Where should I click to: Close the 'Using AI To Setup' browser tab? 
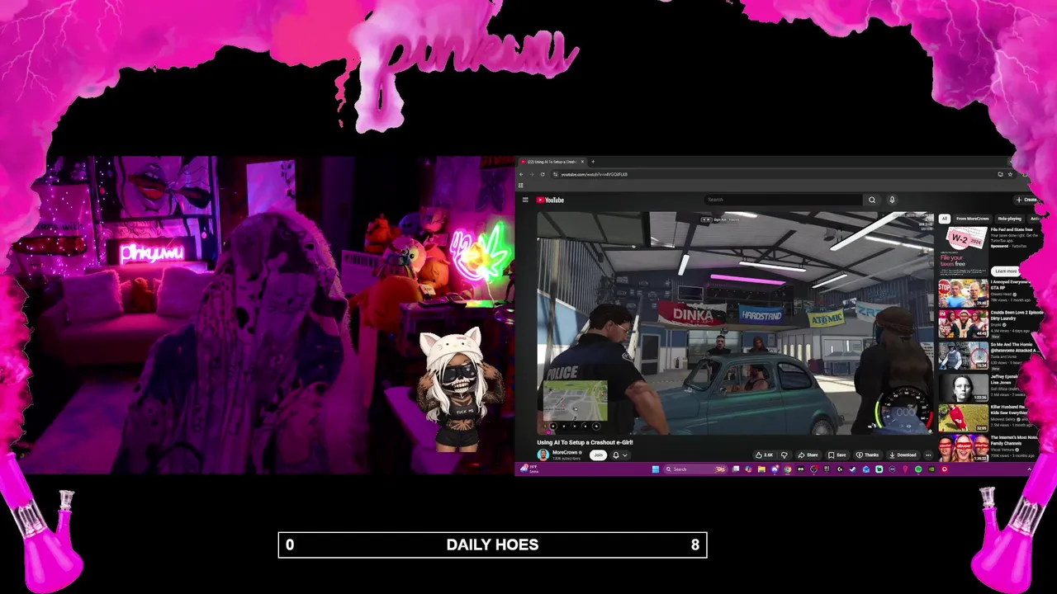pyautogui.click(x=582, y=162)
